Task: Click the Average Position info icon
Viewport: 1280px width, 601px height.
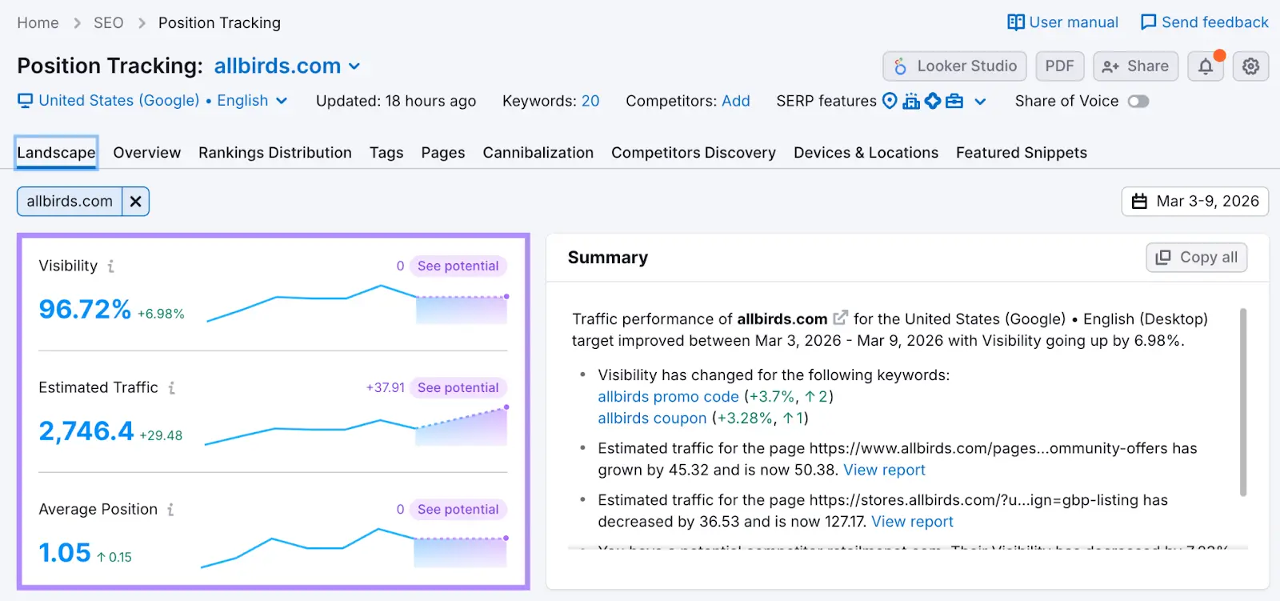Action: (x=170, y=509)
